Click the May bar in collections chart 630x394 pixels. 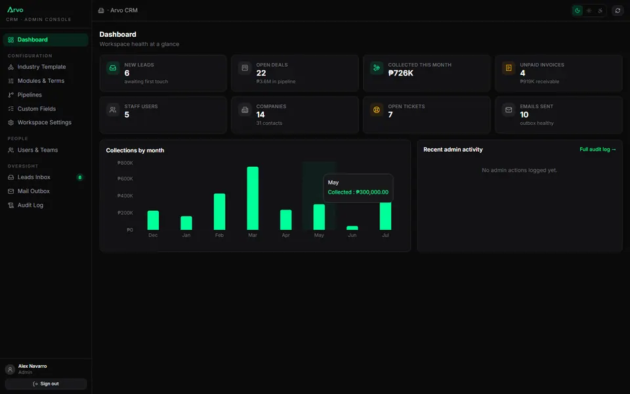click(319, 217)
